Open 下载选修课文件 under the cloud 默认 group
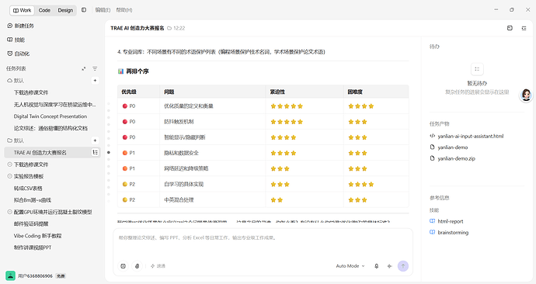536x284 pixels. [x=31, y=92]
